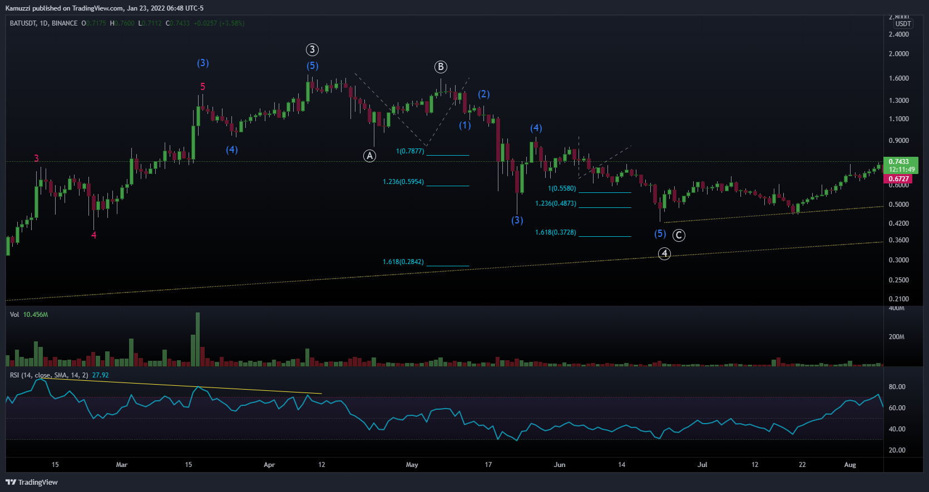Click the open value O0.7175 in legend

click(x=93, y=23)
